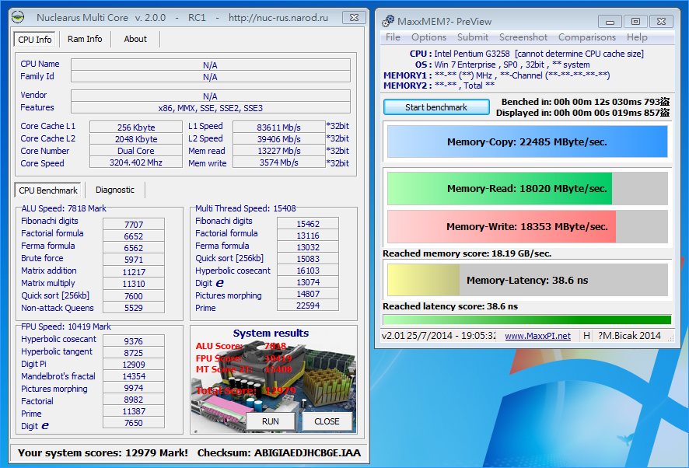This screenshot has height=468, width=689.
Task: Click Digit Pi value 12909
Action: click(x=134, y=365)
